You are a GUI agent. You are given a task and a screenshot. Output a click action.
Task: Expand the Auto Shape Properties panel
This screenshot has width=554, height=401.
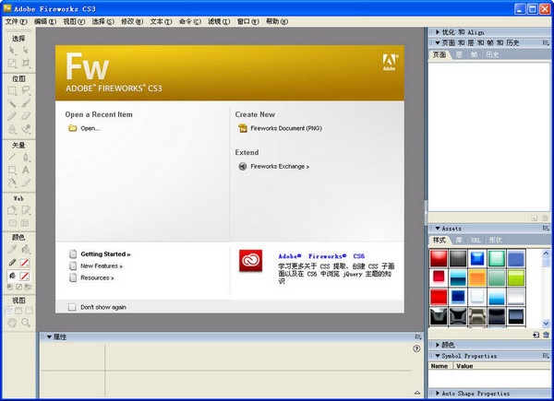pyautogui.click(x=437, y=393)
